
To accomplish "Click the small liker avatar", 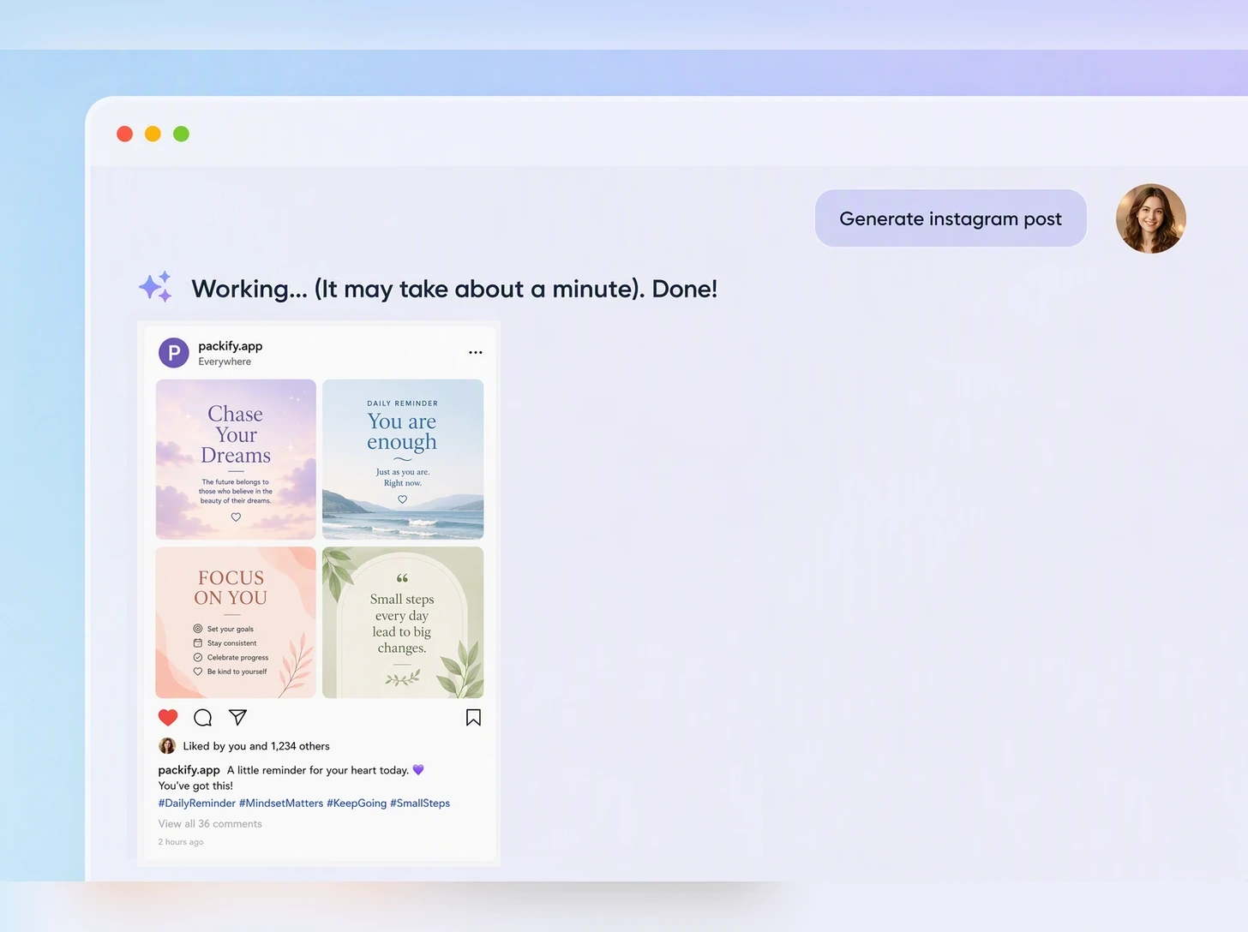I will tap(167, 746).
